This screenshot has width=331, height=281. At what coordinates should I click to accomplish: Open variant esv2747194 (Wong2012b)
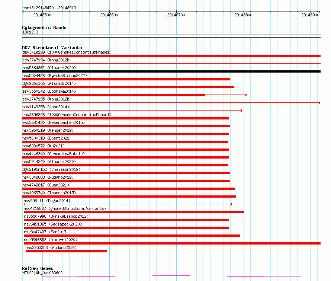[47, 60]
